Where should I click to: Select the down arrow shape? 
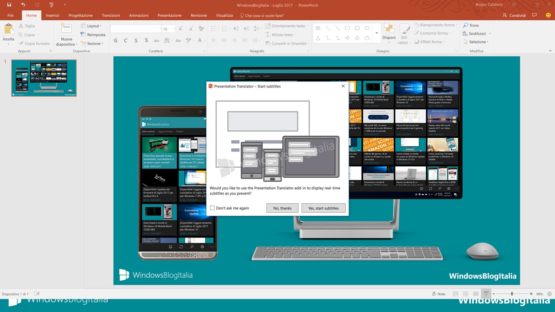click(x=357, y=38)
